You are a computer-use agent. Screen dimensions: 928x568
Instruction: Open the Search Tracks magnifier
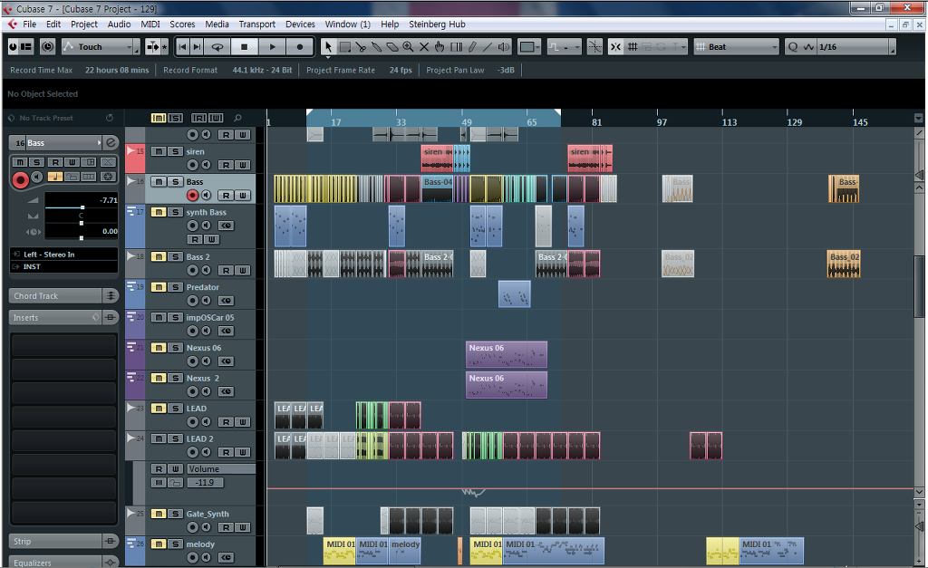(238, 118)
